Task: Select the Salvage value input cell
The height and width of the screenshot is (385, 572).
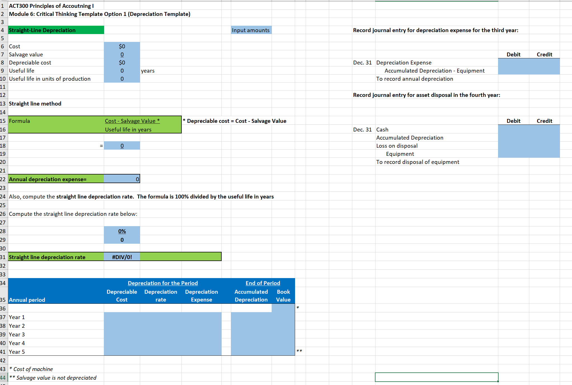Action: tap(122, 54)
